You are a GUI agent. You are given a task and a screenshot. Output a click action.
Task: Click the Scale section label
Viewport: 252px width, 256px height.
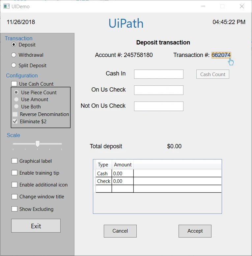tap(14, 135)
